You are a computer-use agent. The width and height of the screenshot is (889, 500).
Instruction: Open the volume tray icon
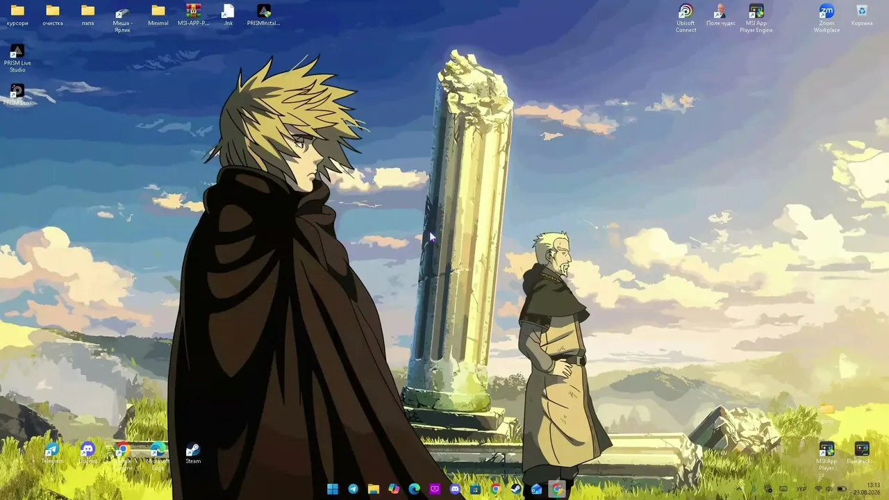[829, 489]
